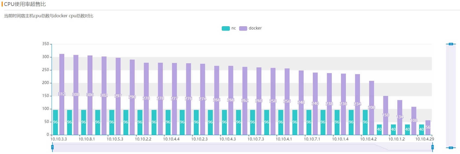Click the vertical zoom slider track

coord(451,96)
